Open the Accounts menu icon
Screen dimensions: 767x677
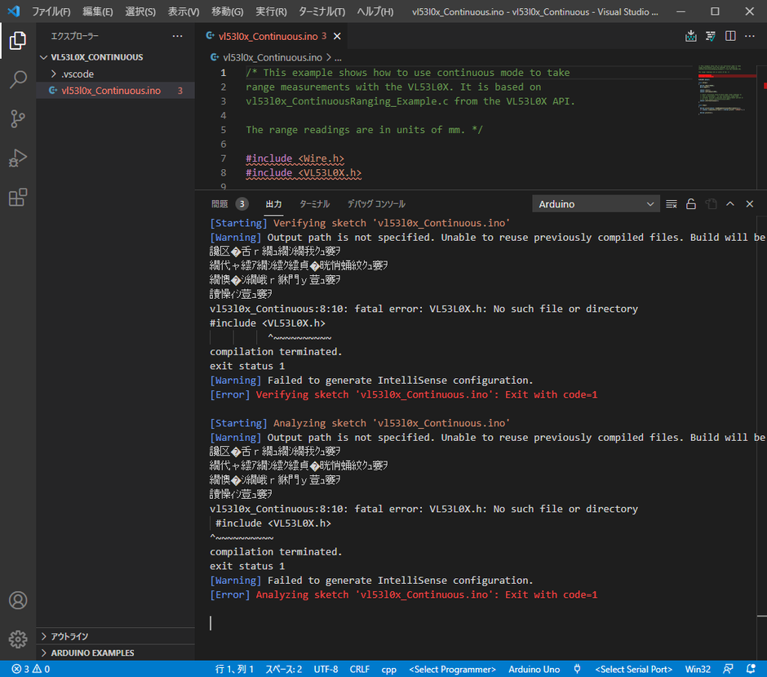[18, 600]
